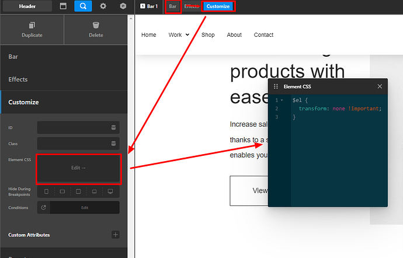403x258 pixels.
Task: Switch to the Effects section in sidebar
Action: click(18, 79)
